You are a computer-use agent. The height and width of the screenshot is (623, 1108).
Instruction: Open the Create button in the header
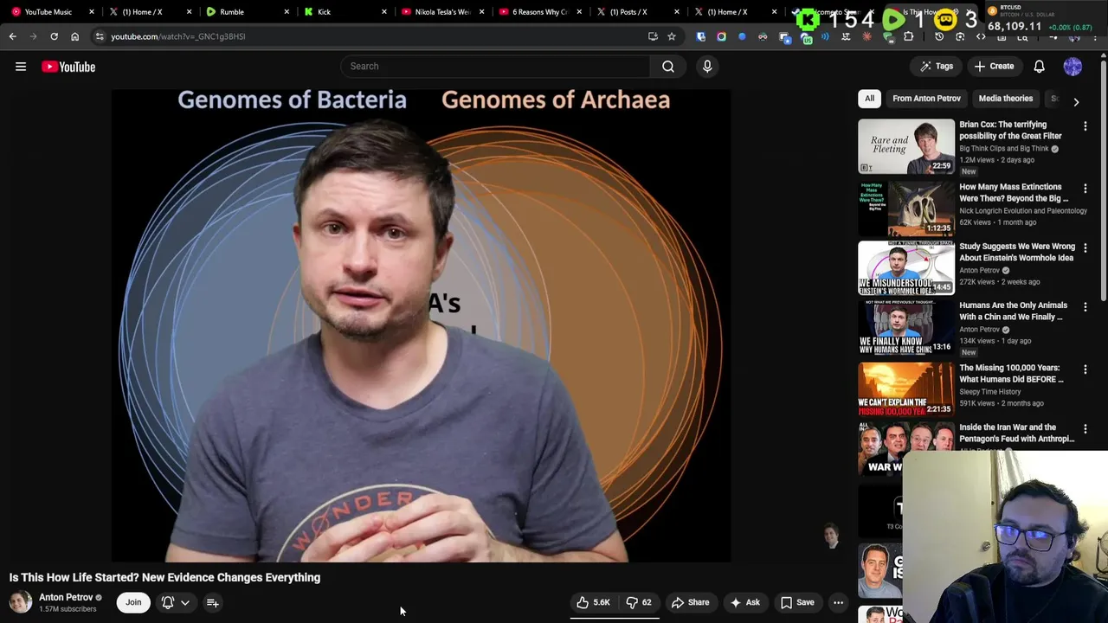tap(994, 66)
